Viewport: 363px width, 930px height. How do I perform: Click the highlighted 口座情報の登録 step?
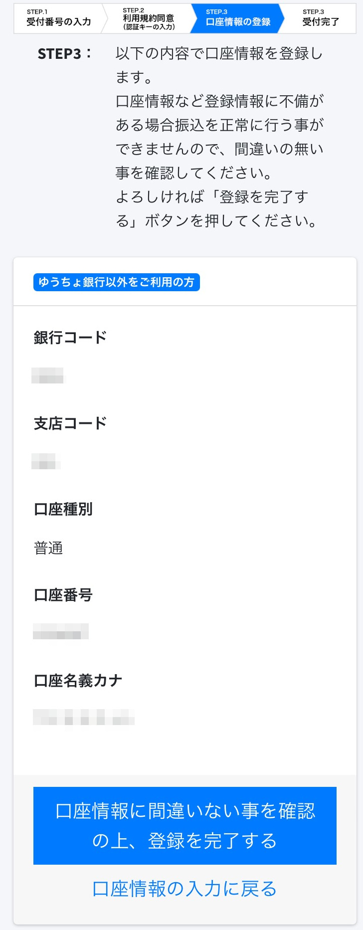pyautogui.click(x=238, y=18)
